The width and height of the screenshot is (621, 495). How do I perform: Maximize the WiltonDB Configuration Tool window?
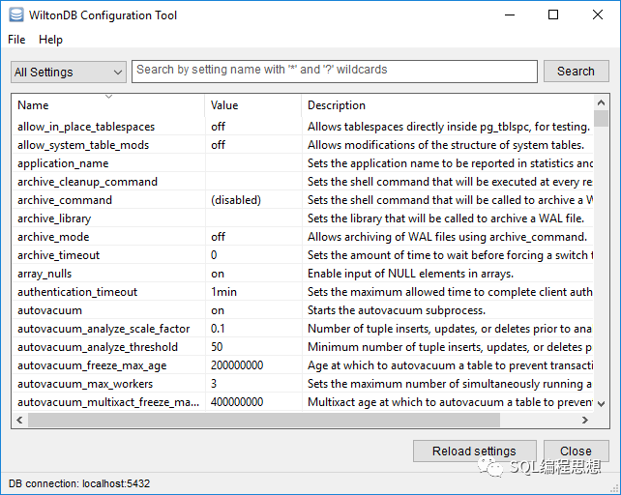tap(552, 15)
